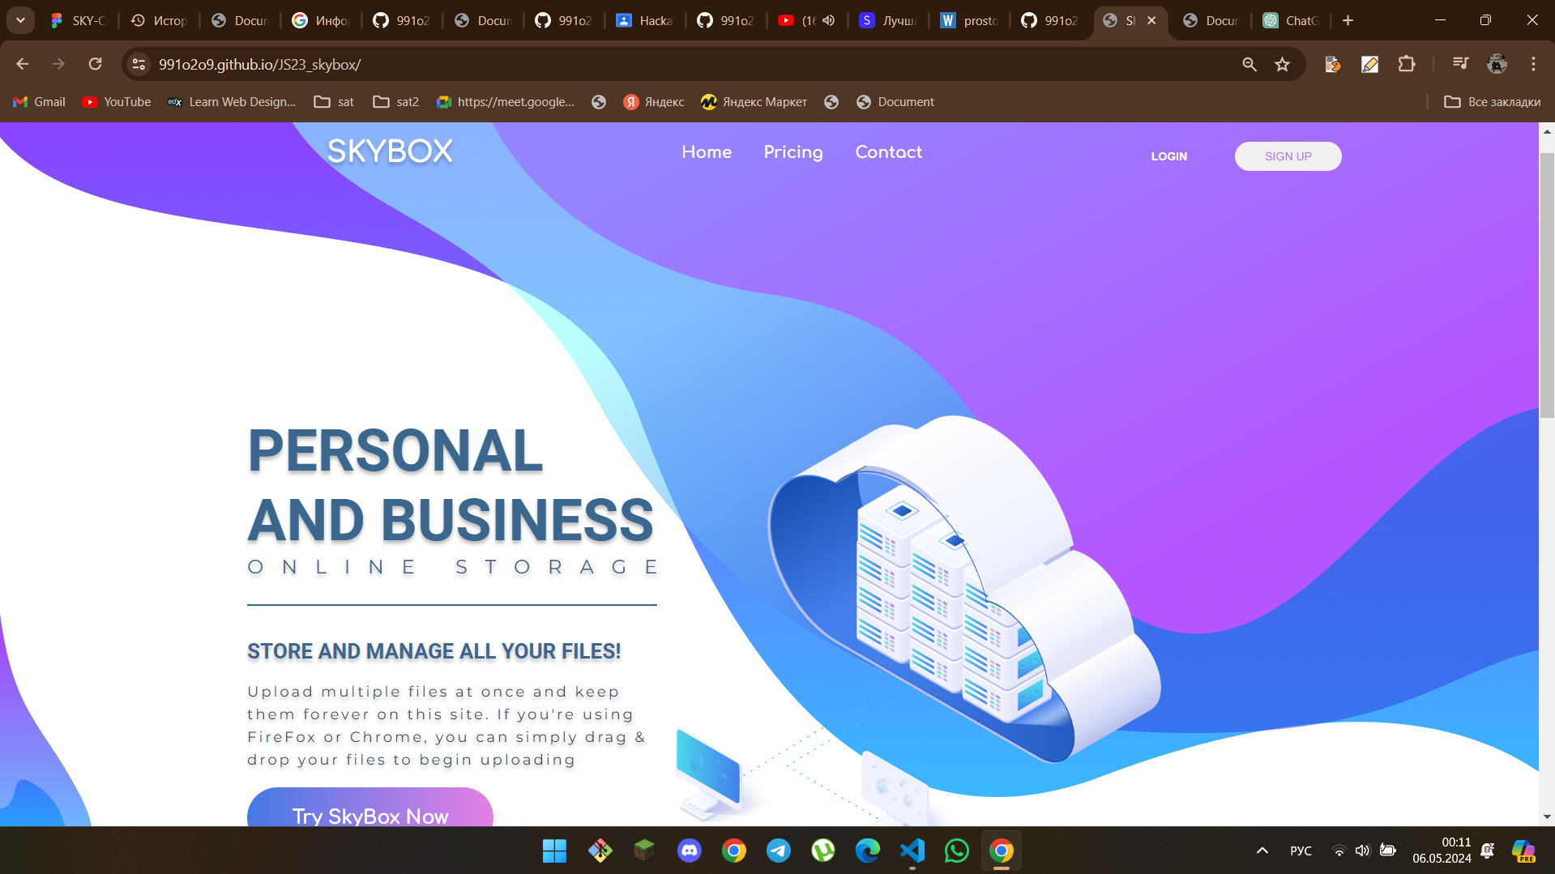The image size is (1555, 874).
Task: Open the notifications bell in system tray
Action: 1488,851
